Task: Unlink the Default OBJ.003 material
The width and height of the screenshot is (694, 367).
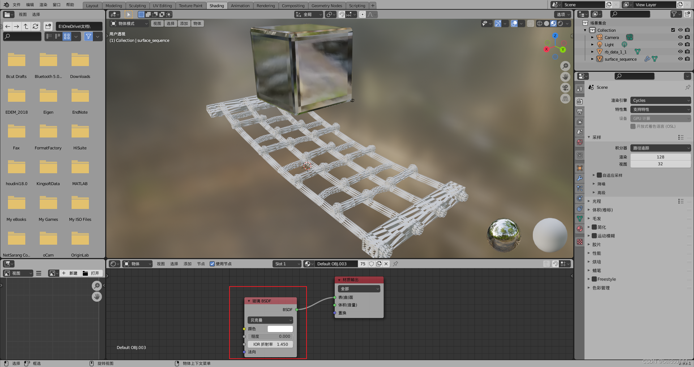Action: [386, 264]
